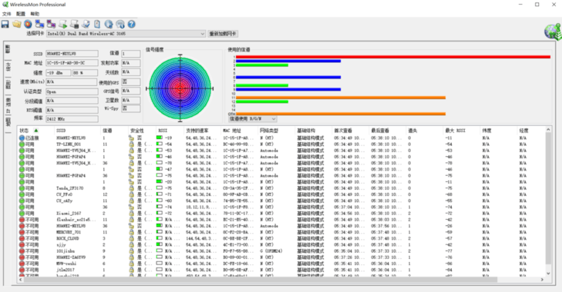The image size is (562, 292).
Task: Click the red channel 1 usage bar
Action: pos(393,57)
